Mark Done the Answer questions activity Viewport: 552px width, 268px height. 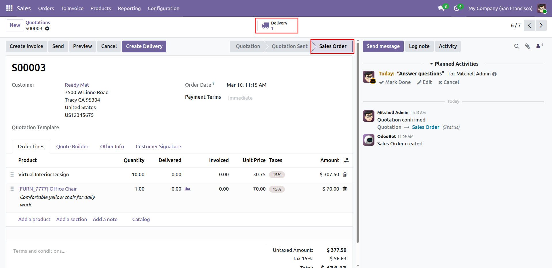395,82
